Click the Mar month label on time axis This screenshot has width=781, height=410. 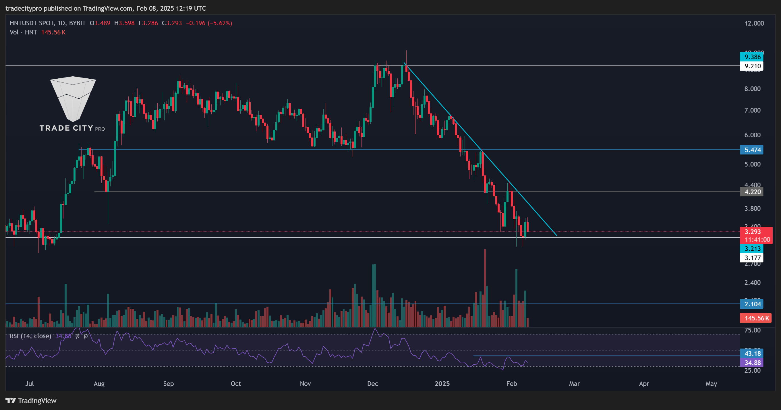tap(574, 384)
